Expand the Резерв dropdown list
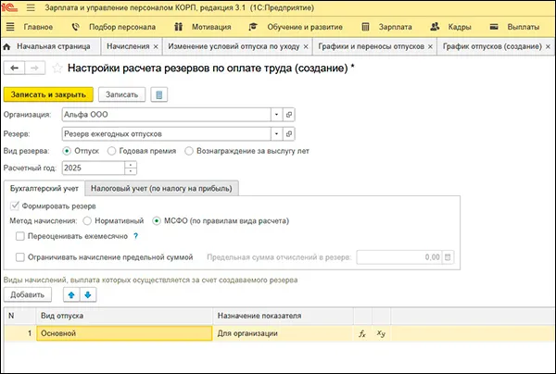The image size is (556, 374). pyautogui.click(x=276, y=132)
